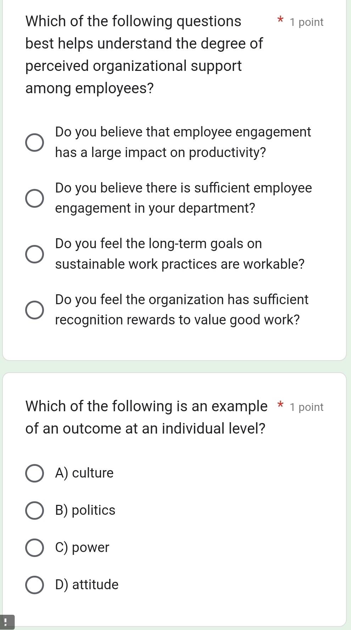The image size is (351, 630).
Task: Click the text of the attitude answer option
Action: coord(87,585)
